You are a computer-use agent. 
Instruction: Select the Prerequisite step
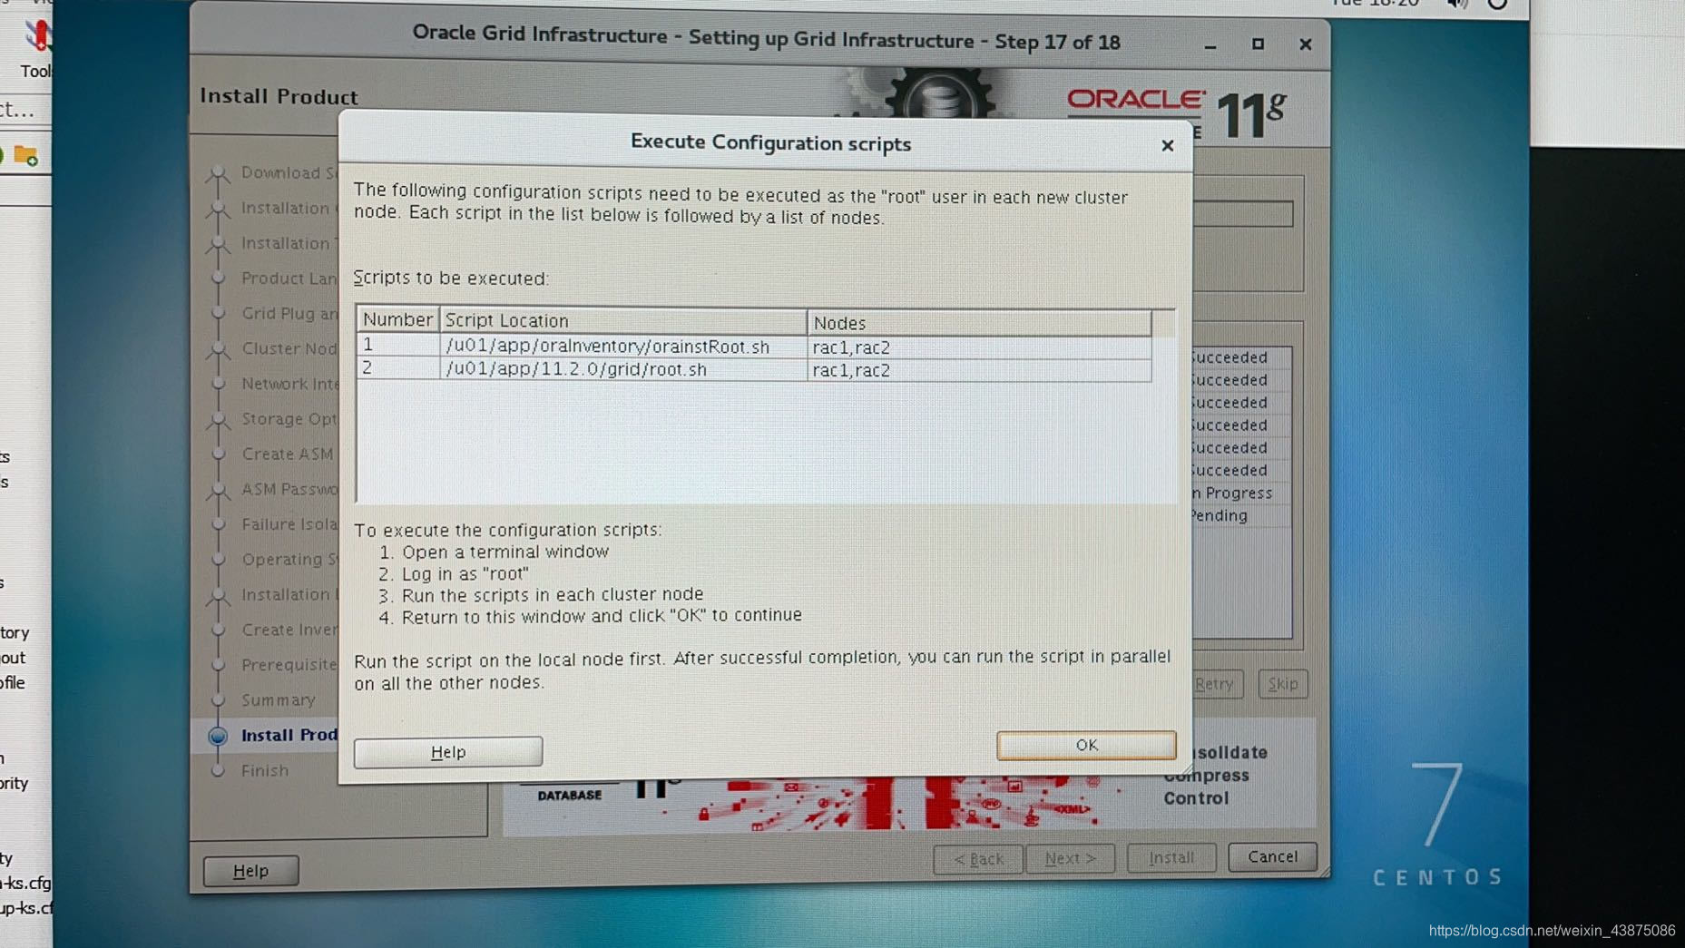pyautogui.click(x=289, y=665)
